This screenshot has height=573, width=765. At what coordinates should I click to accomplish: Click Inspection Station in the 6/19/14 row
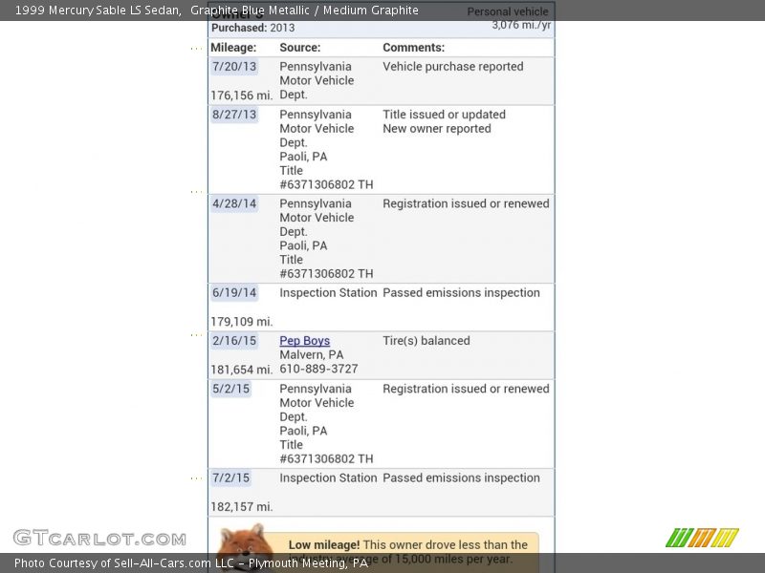(328, 293)
